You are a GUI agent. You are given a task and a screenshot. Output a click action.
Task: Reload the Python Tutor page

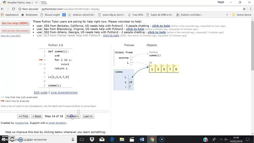(x=13, y=9)
